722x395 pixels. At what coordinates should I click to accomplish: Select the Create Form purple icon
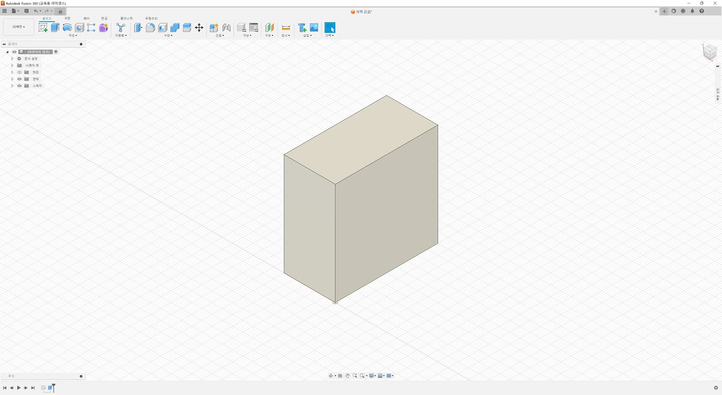pos(103,27)
